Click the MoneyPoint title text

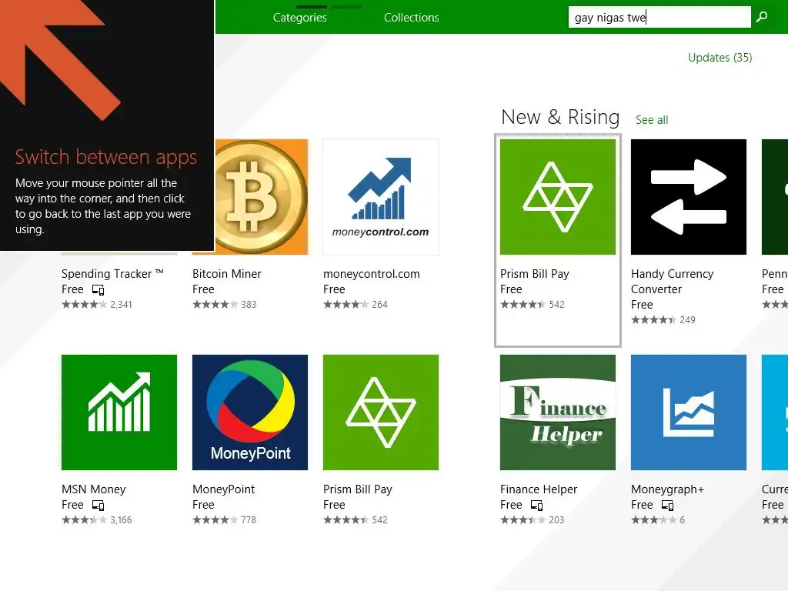tap(224, 489)
